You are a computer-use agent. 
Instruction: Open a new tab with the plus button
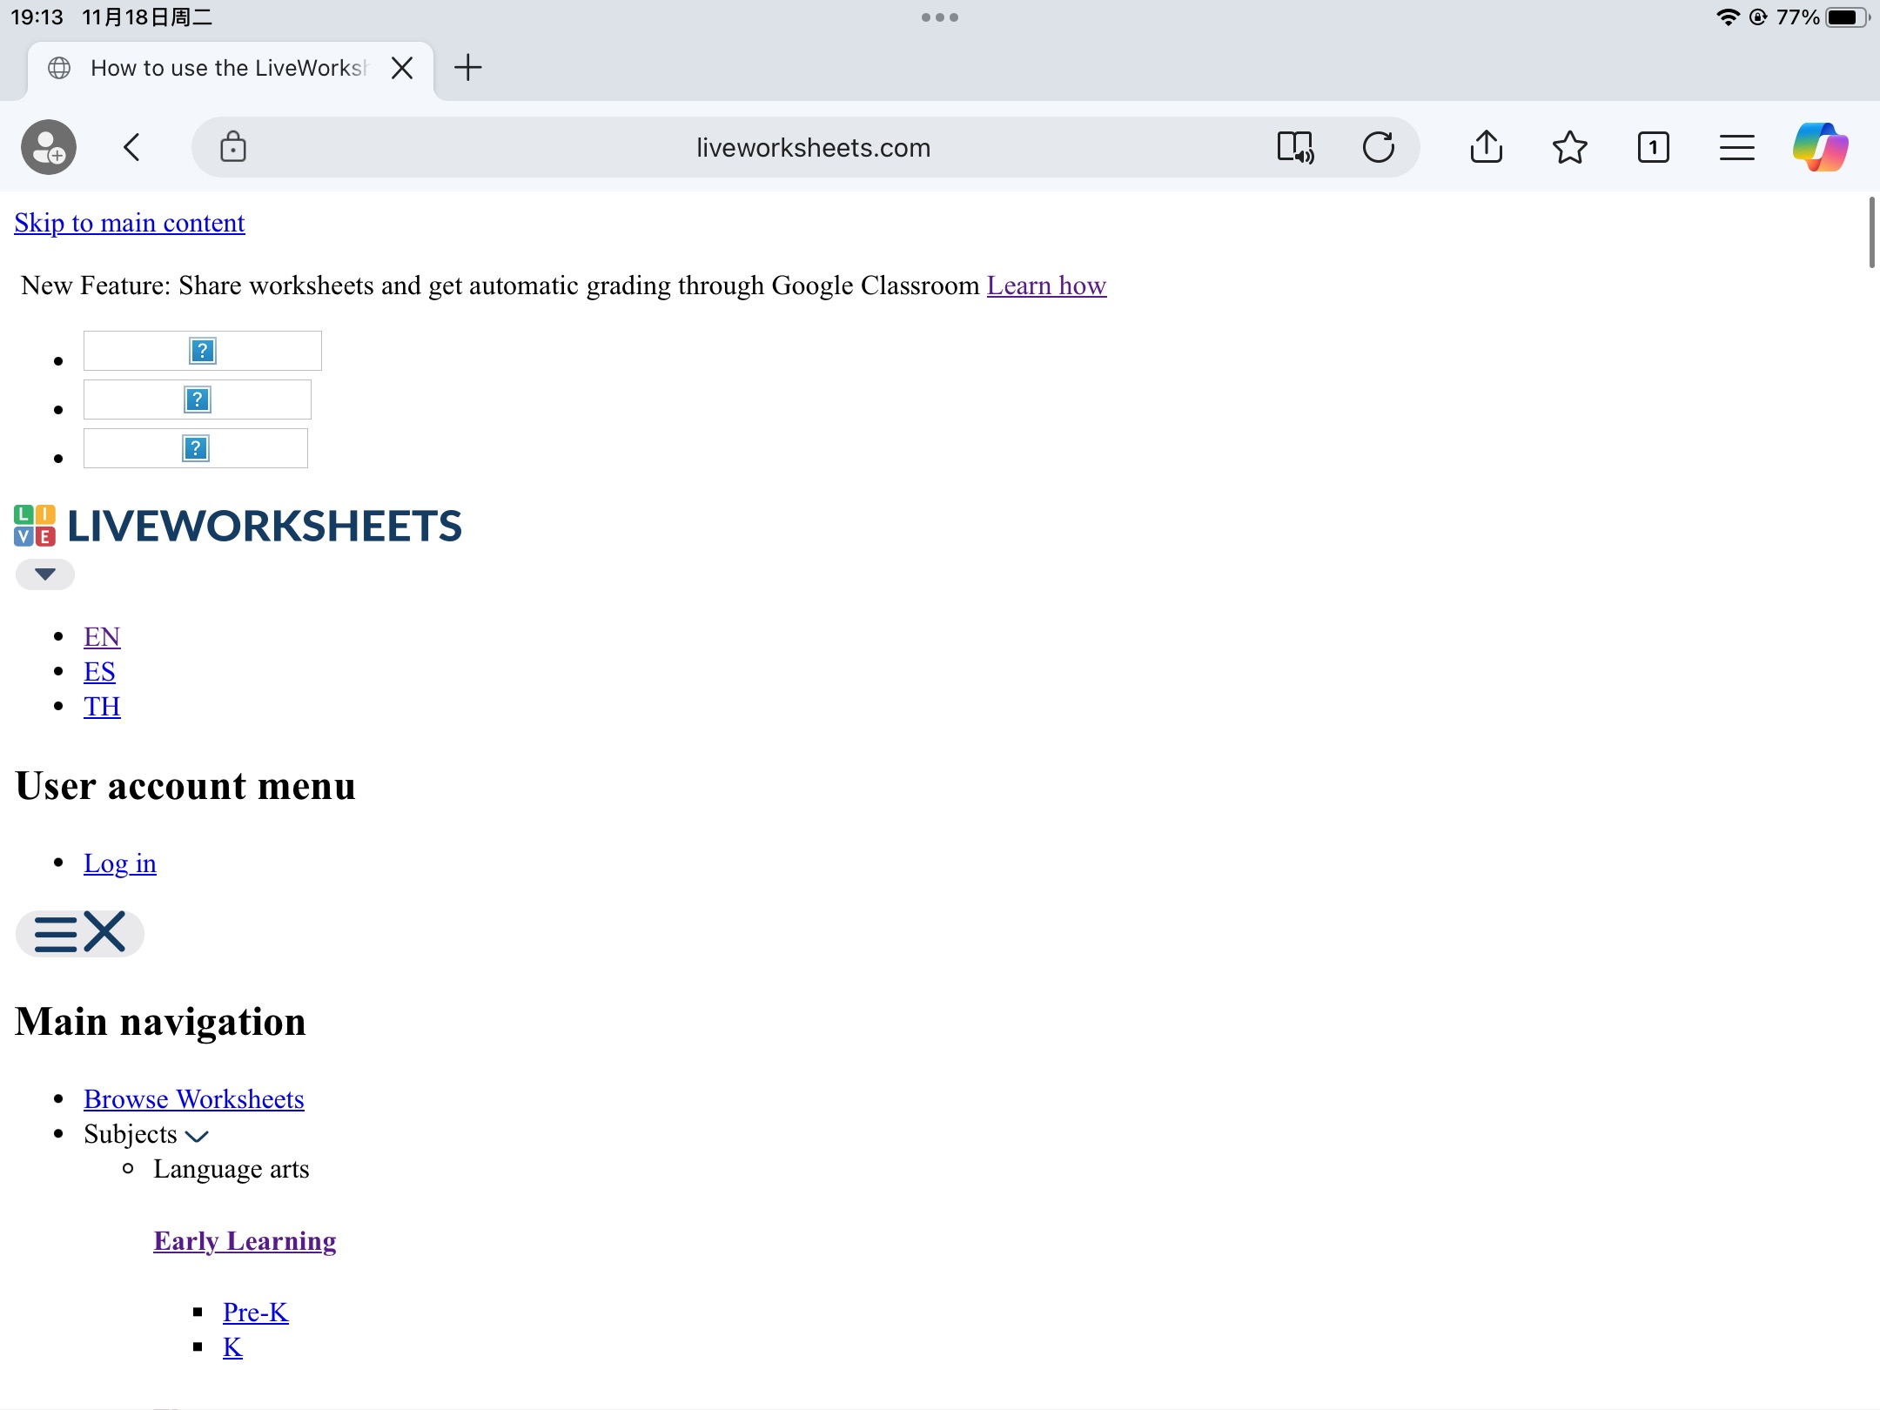click(x=468, y=68)
